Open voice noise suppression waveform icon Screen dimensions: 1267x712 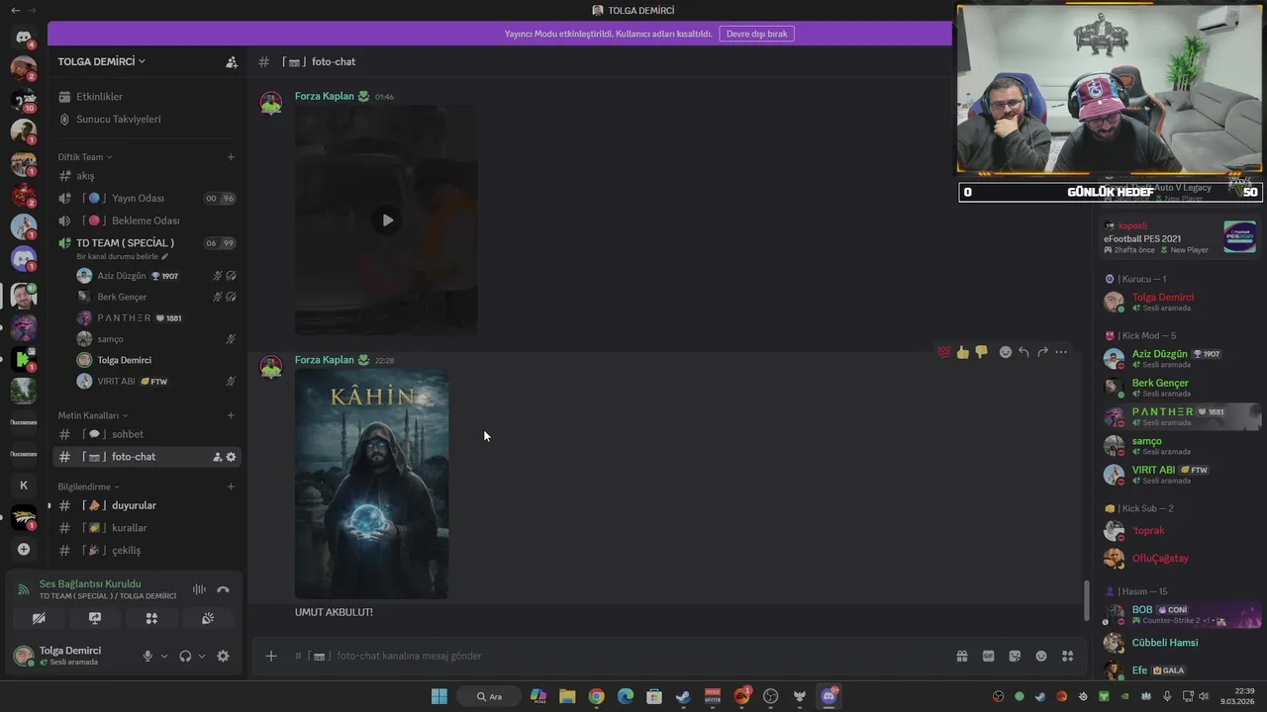point(199,589)
